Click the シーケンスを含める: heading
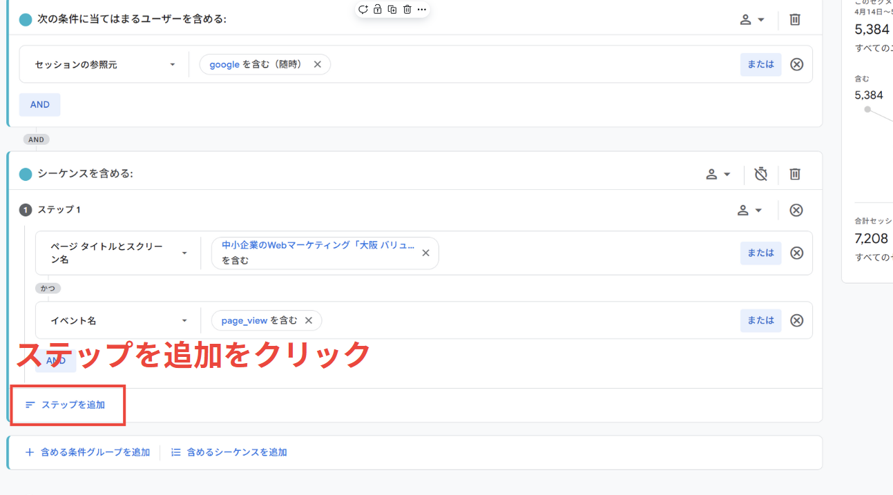 (x=85, y=174)
